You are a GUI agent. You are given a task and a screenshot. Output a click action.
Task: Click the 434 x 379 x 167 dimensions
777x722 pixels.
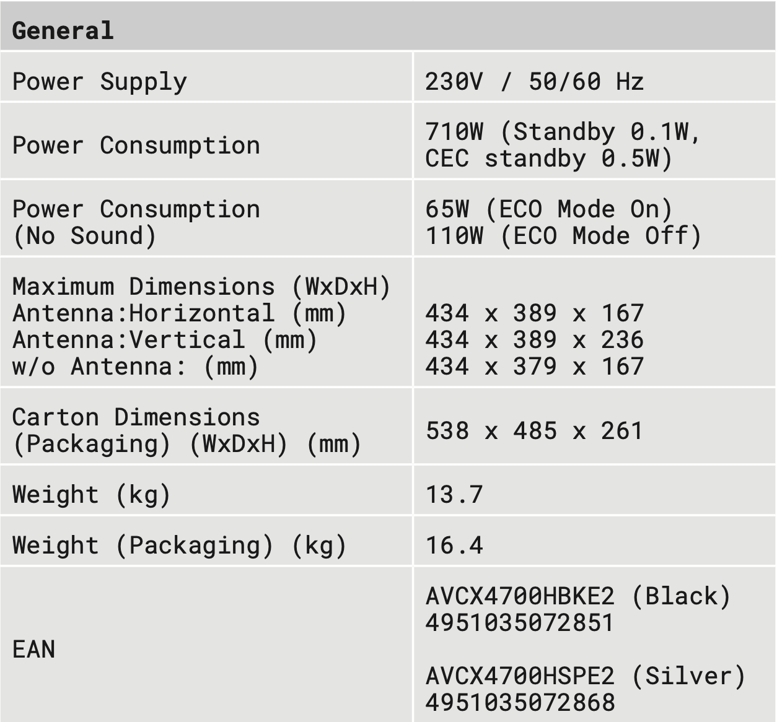coord(534,367)
